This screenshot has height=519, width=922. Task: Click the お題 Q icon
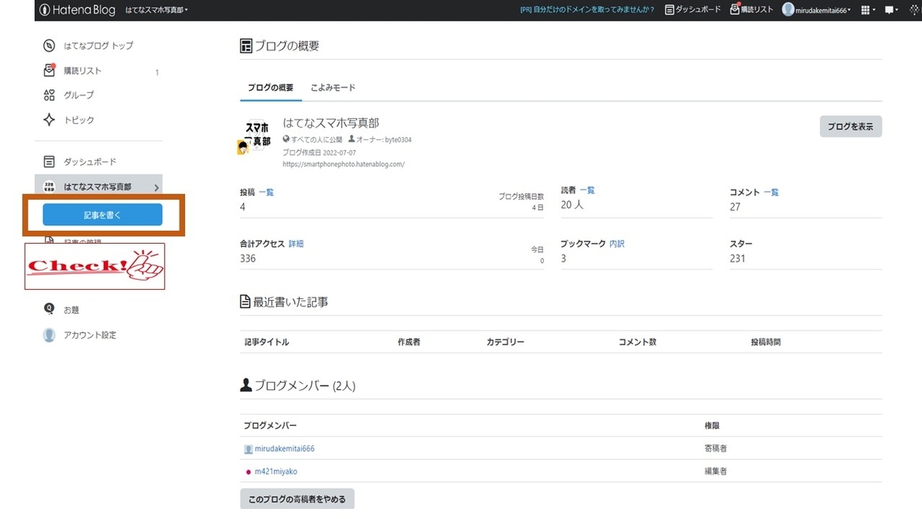49,308
